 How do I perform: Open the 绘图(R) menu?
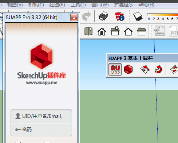57,5
